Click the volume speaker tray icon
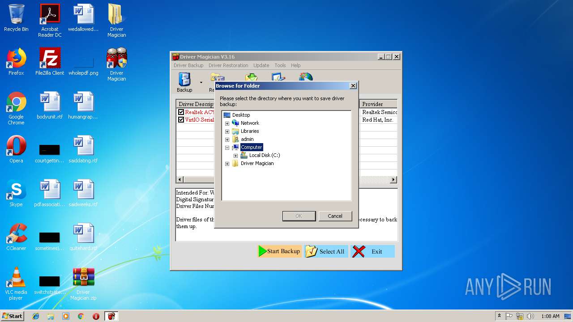Screen dimensions: 573x322 click(x=530, y=316)
